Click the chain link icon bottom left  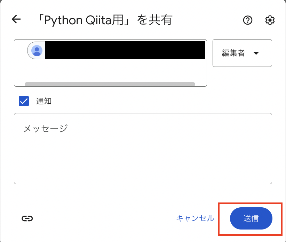[x=27, y=218]
